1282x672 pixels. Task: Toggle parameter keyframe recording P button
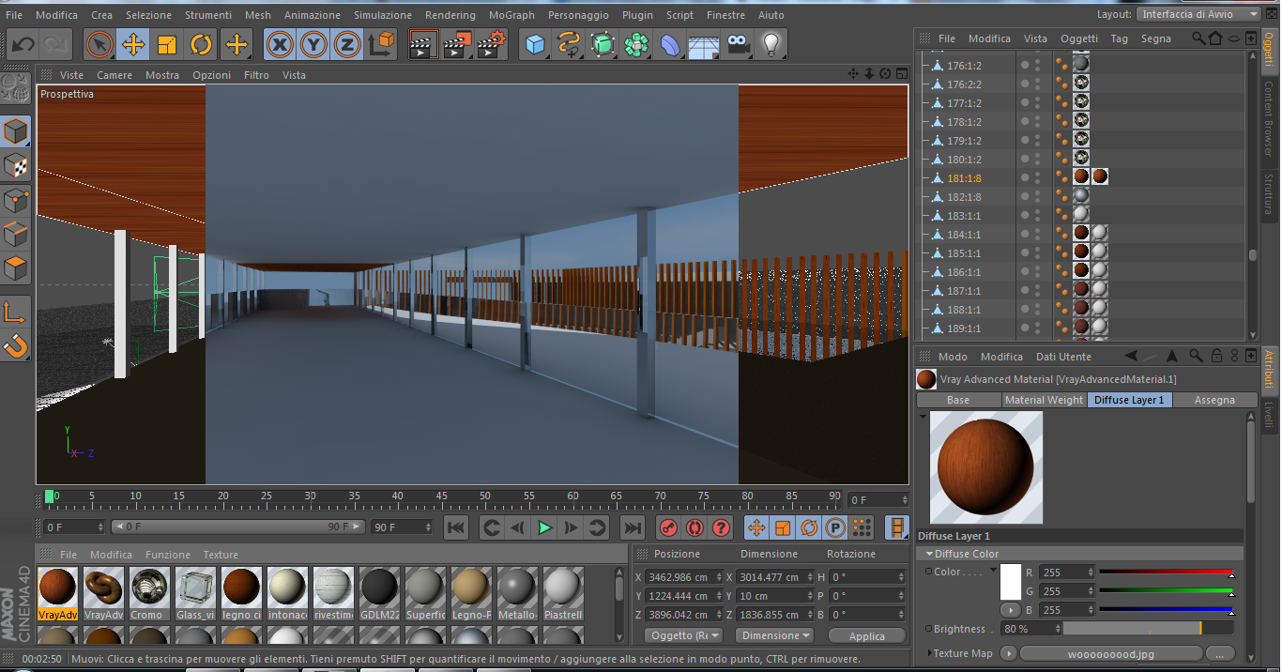835,527
